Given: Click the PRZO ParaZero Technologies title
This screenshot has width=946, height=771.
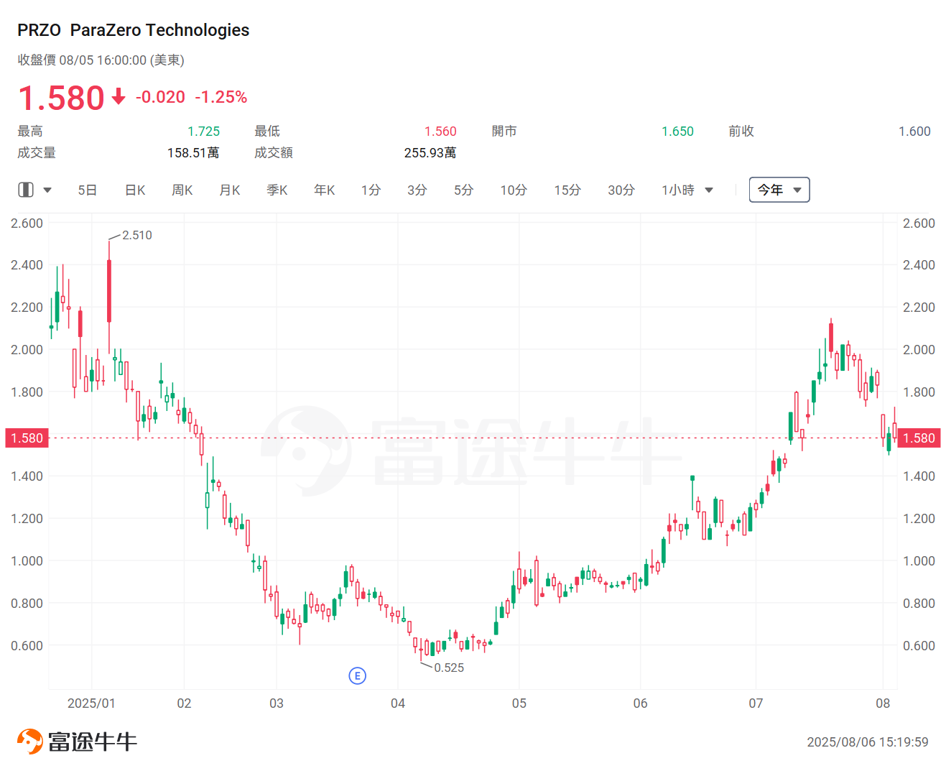Looking at the screenshot, I should pos(134,30).
